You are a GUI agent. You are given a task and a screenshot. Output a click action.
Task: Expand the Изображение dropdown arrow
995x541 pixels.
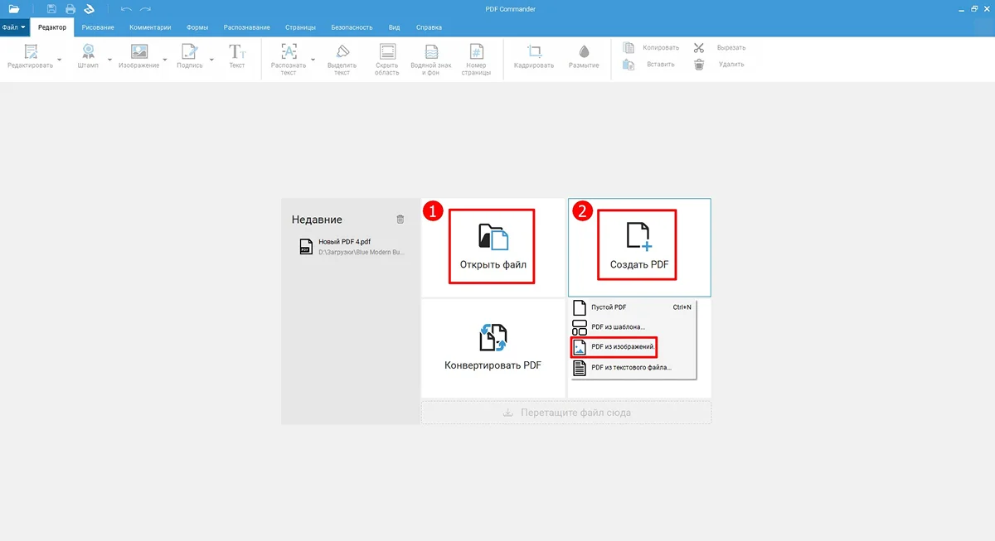pos(165,60)
